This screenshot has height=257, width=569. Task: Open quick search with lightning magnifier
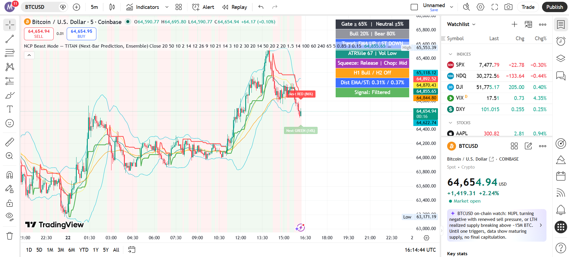466,7
